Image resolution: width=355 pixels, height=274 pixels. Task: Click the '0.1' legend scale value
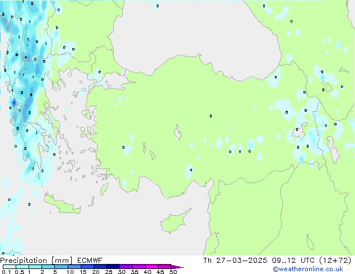[6, 272]
